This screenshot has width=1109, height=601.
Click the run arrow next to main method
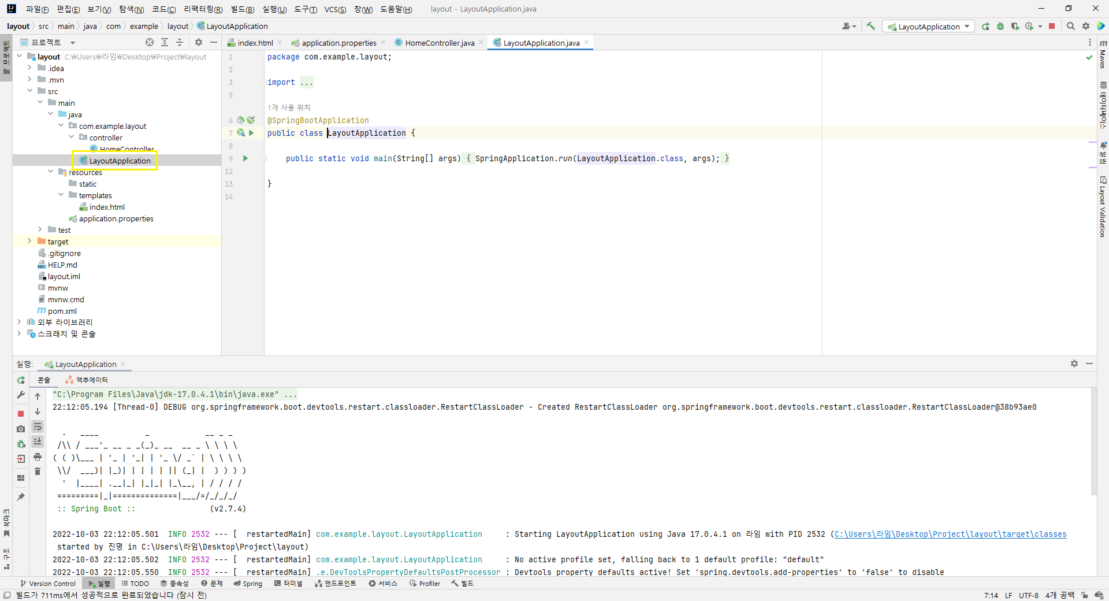245,158
